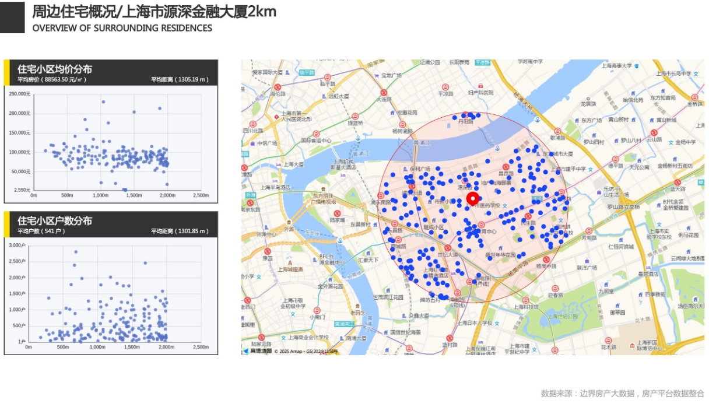Click the 大连路 metro station icon

tap(384, 93)
